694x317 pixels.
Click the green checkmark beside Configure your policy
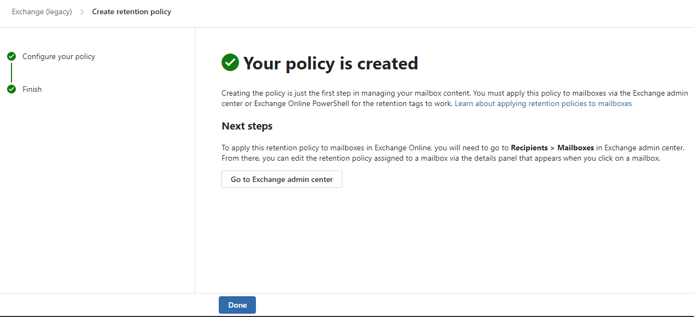click(x=11, y=56)
